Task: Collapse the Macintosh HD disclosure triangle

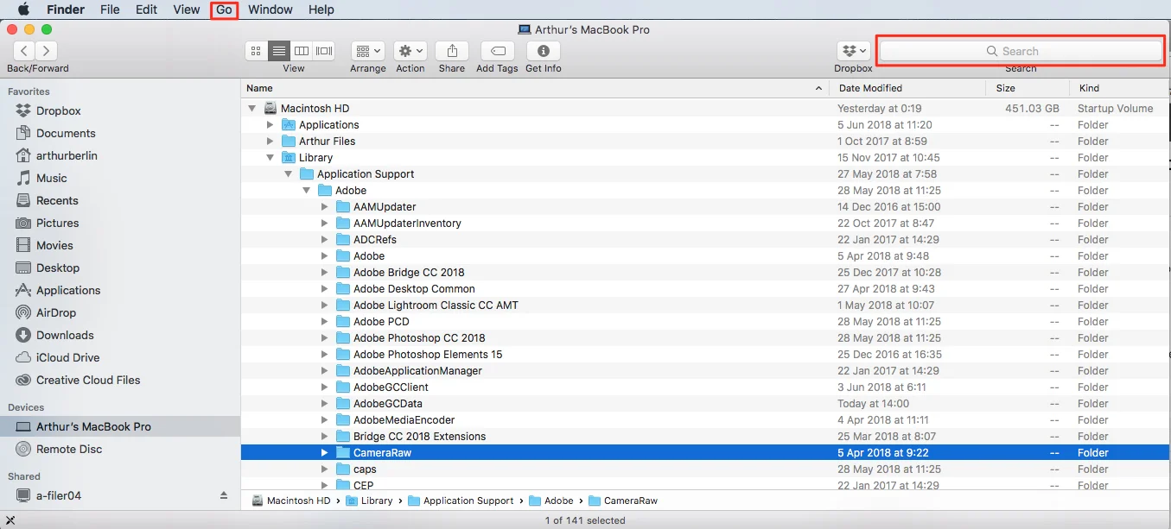Action: coord(251,109)
